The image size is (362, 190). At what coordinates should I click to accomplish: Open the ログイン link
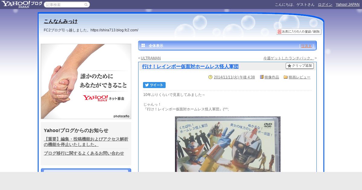tap(325, 5)
